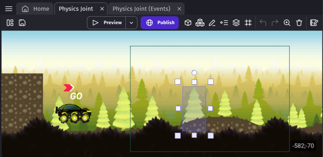Screen dimensions: 323x157
Task: Open the zoom options magnifier
Action: pos(287,23)
